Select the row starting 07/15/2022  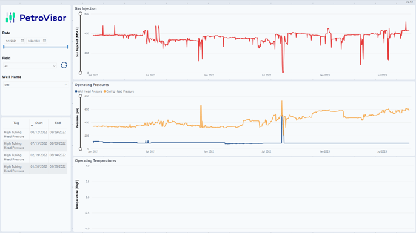35,146
